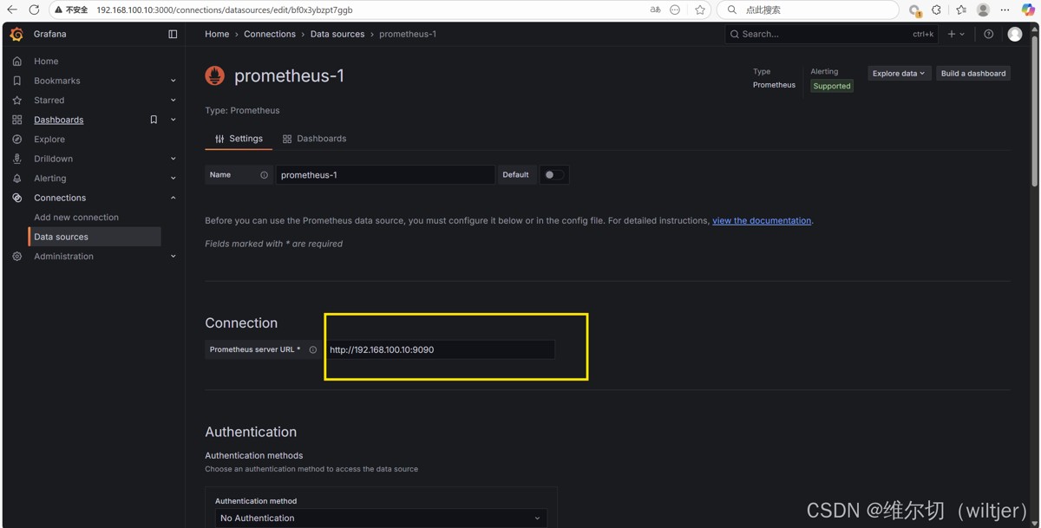Select Add new connection

pyautogui.click(x=76, y=217)
